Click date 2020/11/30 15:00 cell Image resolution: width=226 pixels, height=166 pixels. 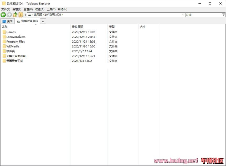pyautogui.click(x=84, y=46)
